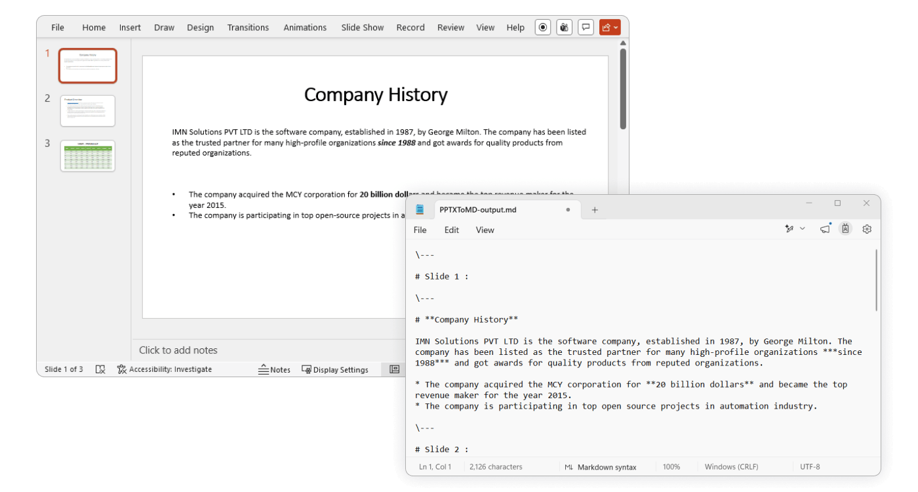Click Markdown syntax status bar item
Viewport: 918px width, 492px height.
pyautogui.click(x=601, y=467)
